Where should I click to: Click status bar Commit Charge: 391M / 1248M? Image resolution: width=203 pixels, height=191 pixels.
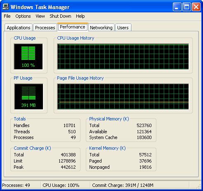pyautogui.click(x=123, y=185)
